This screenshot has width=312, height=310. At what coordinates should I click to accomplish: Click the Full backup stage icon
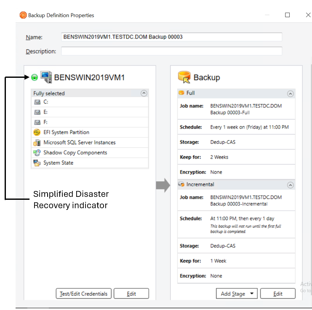[x=181, y=93]
